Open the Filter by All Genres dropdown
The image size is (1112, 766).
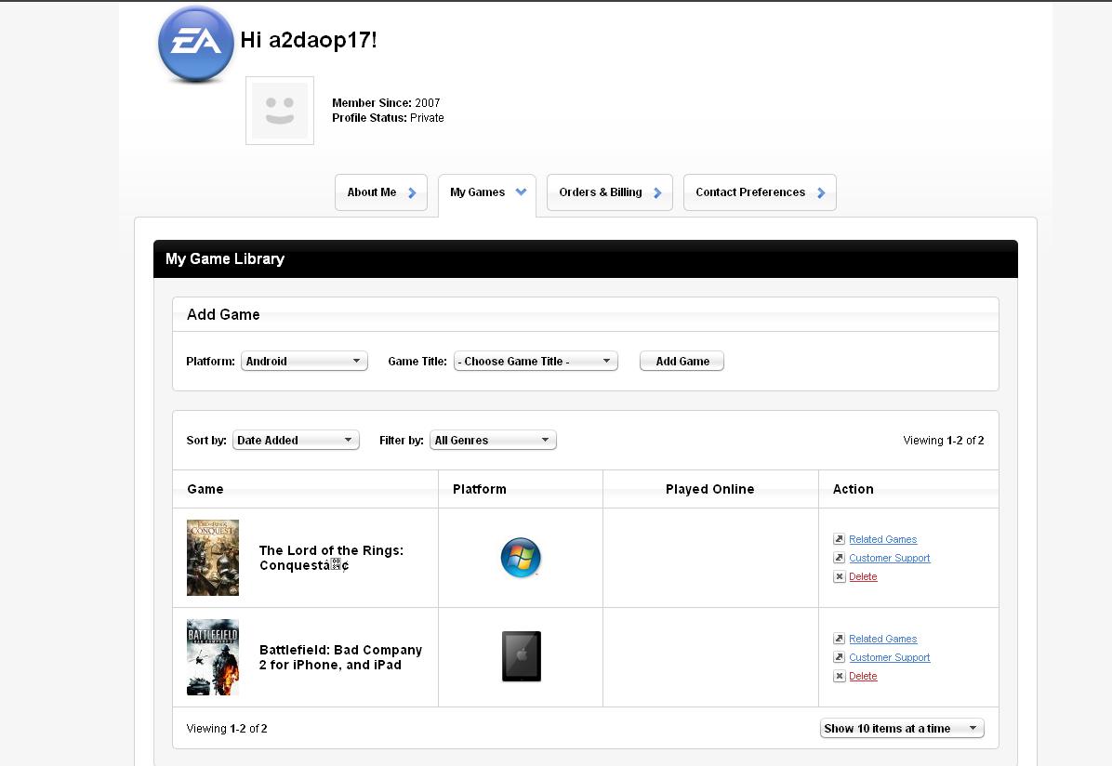493,440
